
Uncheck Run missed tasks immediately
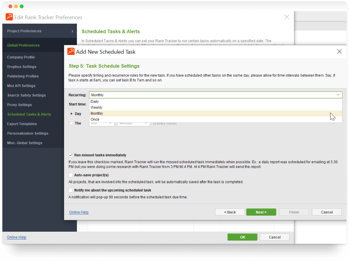71,155
